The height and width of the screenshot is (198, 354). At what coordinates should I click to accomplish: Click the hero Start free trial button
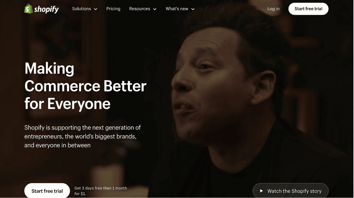[x=47, y=191]
